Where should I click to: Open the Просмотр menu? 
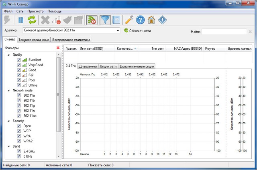click(x=36, y=11)
